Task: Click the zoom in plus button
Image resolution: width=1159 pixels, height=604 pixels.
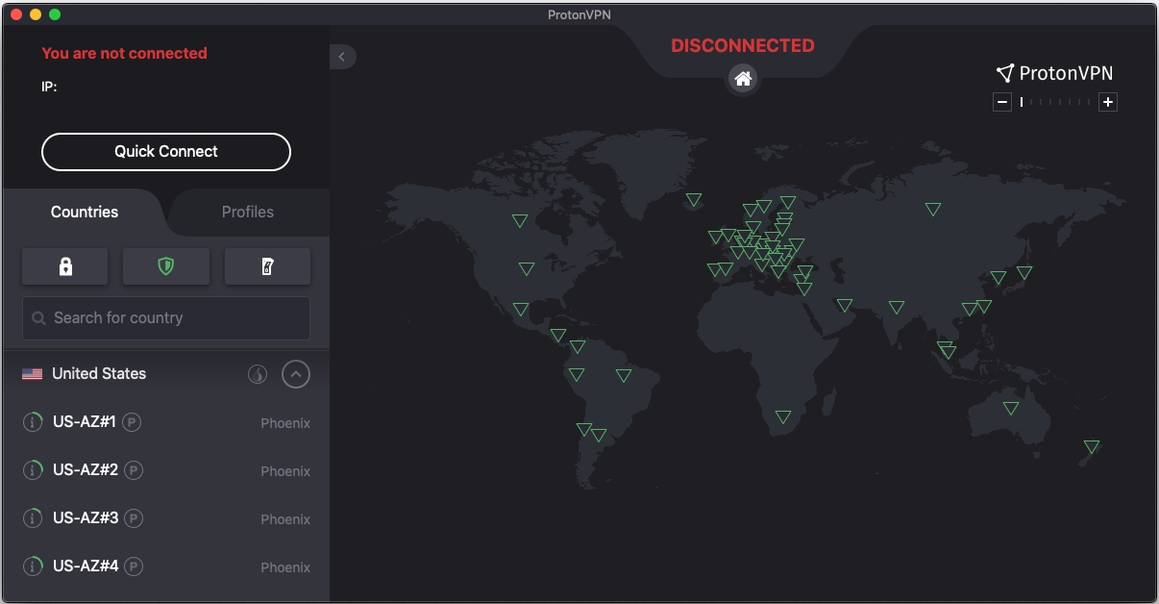Action: pyautogui.click(x=1107, y=101)
